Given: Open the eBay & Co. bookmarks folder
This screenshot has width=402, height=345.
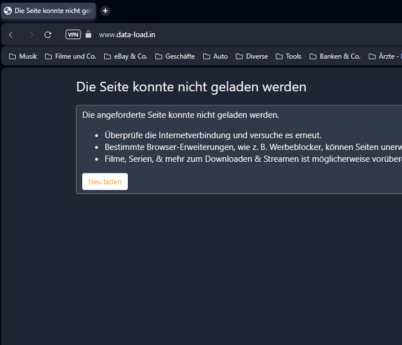Looking at the screenshot, I should pos(126,56).
